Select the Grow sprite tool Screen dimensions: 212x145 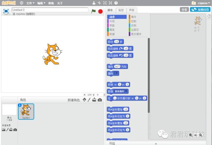tap(105, 3)
